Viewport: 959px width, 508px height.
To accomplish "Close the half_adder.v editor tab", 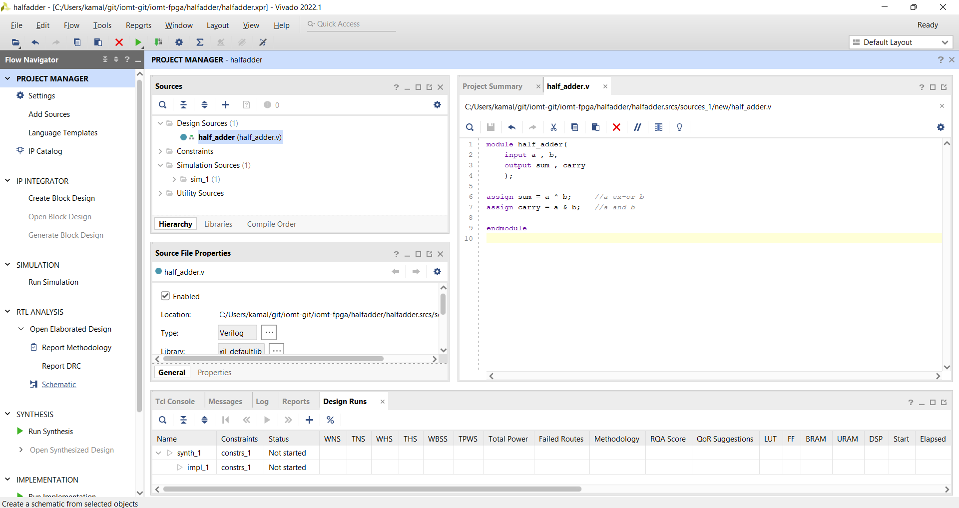I will pyautogui.click(x=605, y=86).
